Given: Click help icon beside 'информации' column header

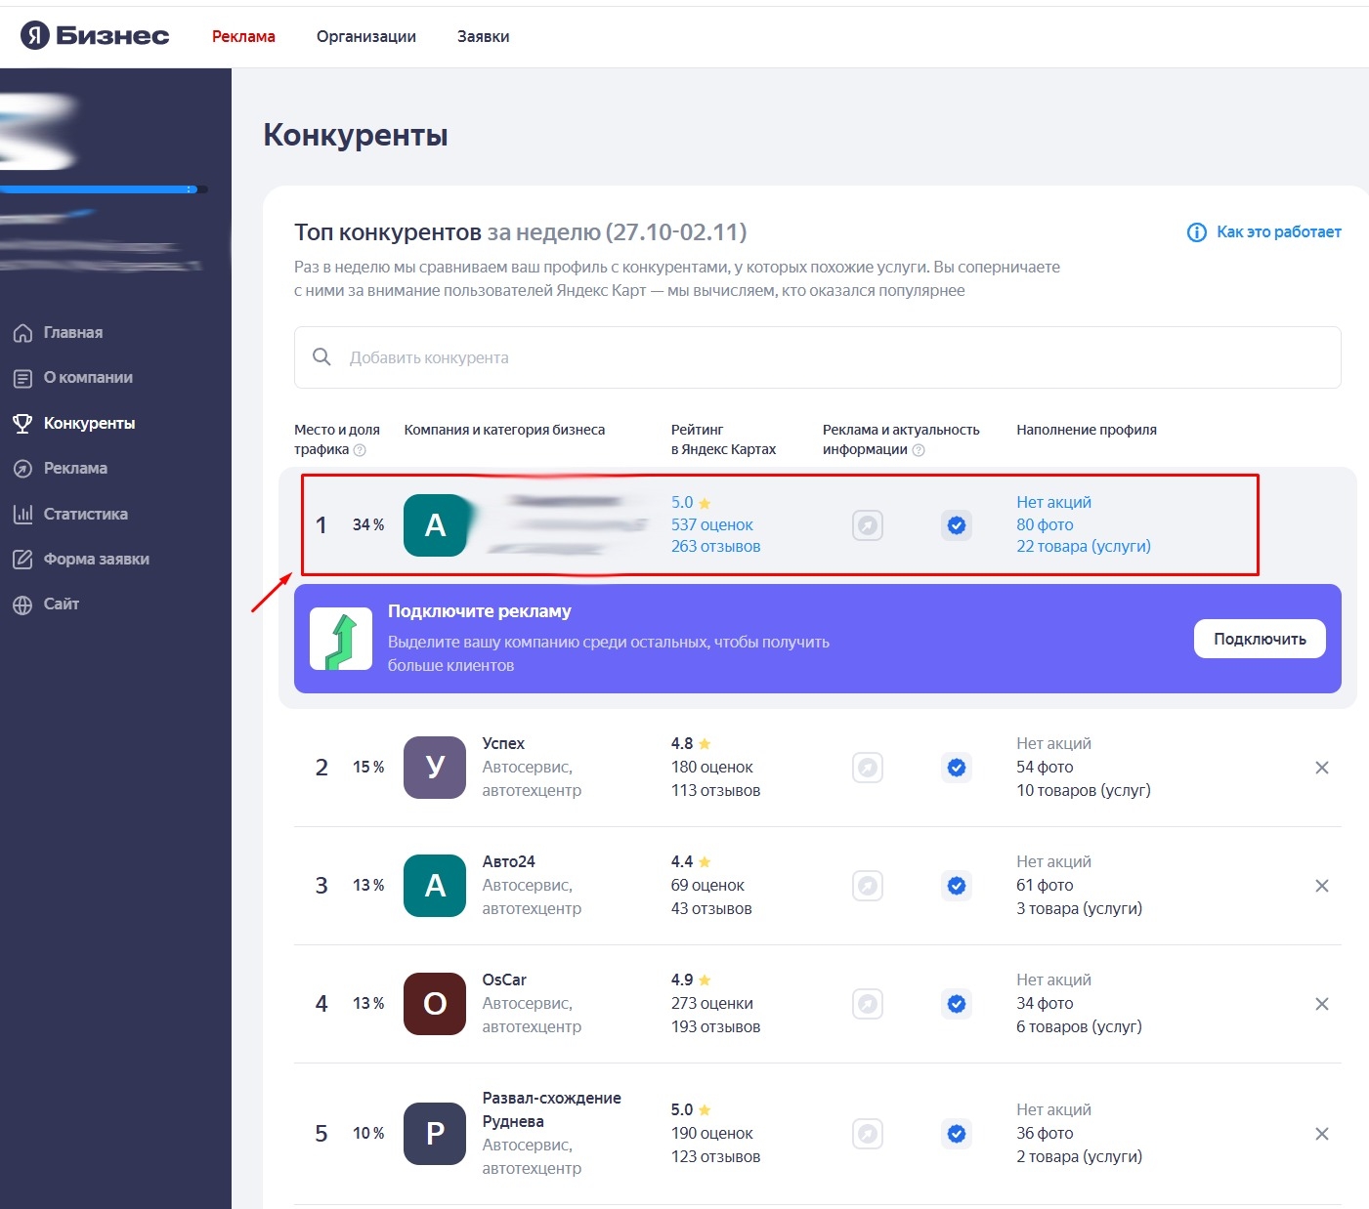Looking at the screenshot, I should point(919,450).
